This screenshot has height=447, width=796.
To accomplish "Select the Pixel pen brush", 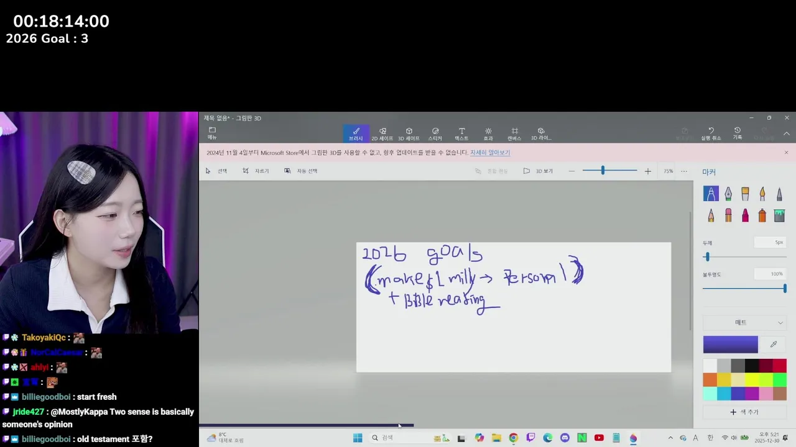I will tap(779, 194).
